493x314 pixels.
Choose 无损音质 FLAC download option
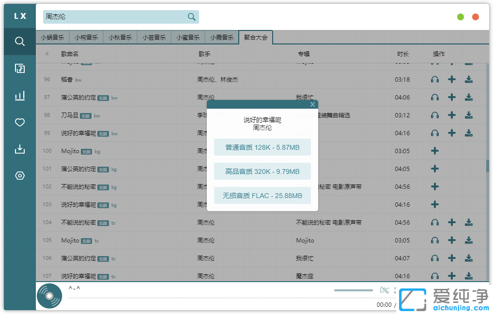tap(262, 196)
